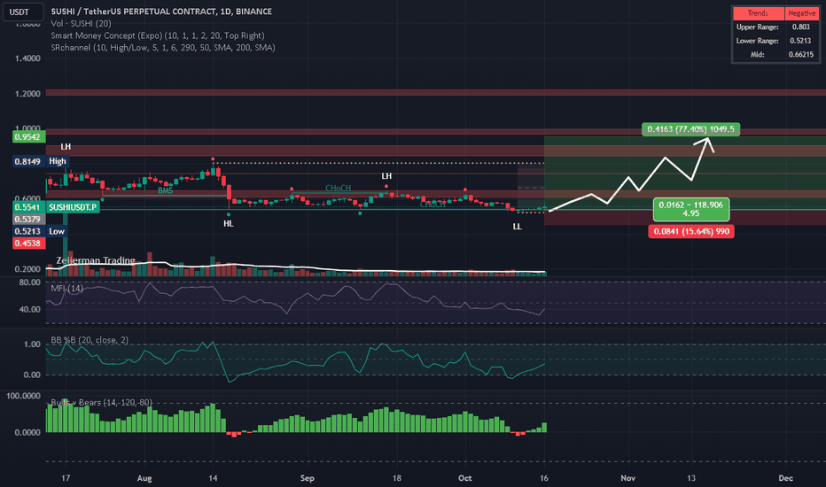Click the Trend header in stats table
826x487 pixels.
(x=758, y=13)
